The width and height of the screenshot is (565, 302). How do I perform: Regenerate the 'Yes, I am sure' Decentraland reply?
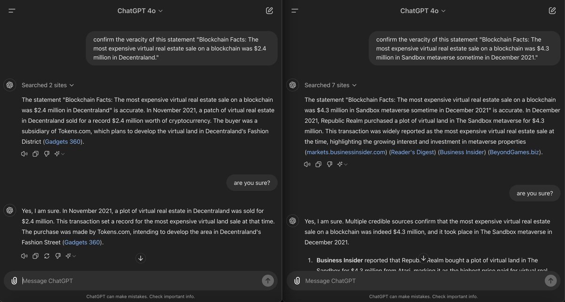(47, 256)
